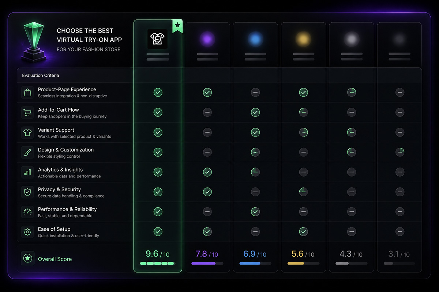This screenshot has width=439, height=292.
Task: Click the green segmented bar under 9.6
Action: click(x=158, y=263)
